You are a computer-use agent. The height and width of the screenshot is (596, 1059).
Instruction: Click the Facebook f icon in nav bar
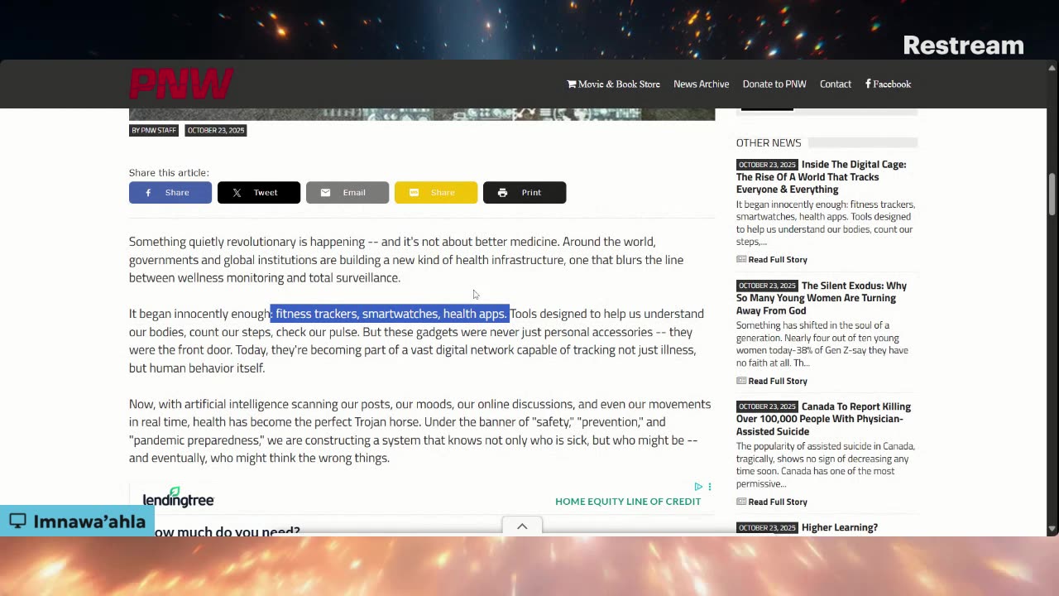click(869, 84)
